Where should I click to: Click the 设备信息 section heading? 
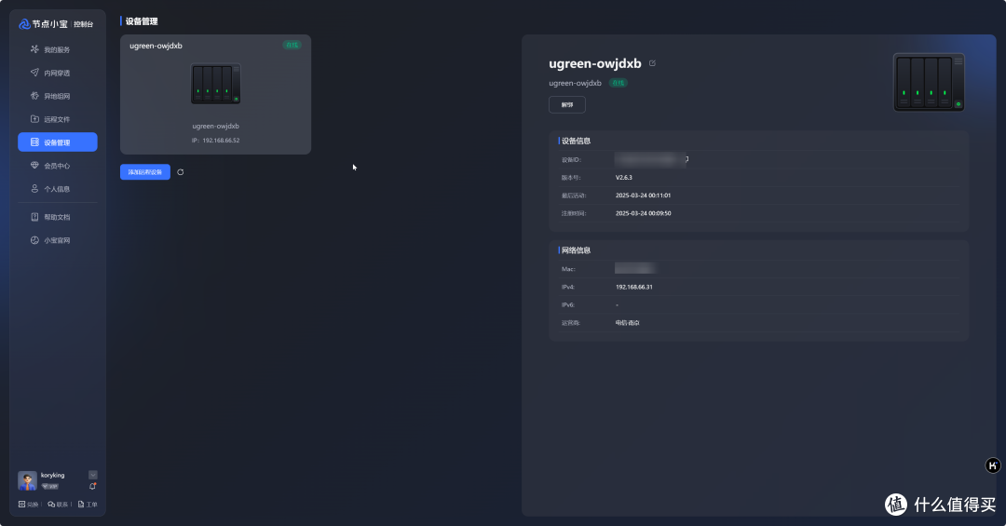pyautogui.click(x=577, y=141)
